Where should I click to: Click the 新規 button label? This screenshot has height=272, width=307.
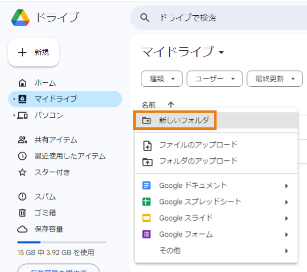point(42,52)
